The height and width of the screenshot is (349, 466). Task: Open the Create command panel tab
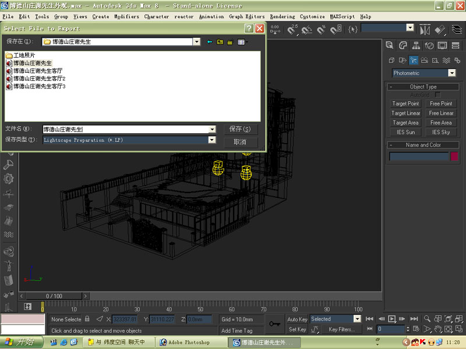click(x=390, y=45)
